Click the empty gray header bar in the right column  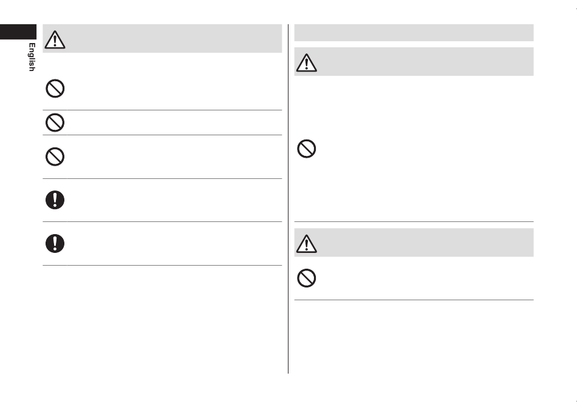click(414, 33)
